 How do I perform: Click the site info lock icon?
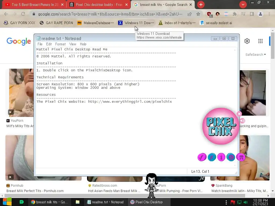click(34, 14)
